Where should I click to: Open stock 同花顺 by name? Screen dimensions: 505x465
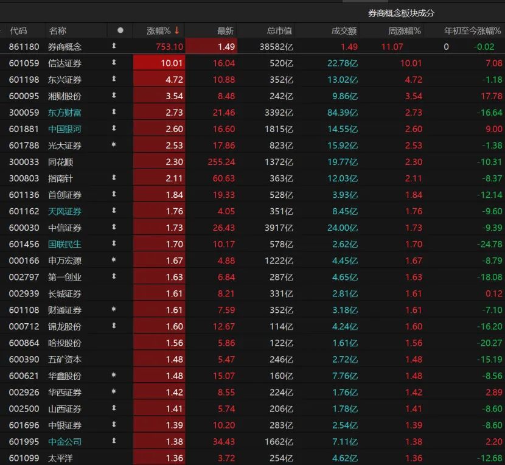pyautogui.click(x=61, y=162)
